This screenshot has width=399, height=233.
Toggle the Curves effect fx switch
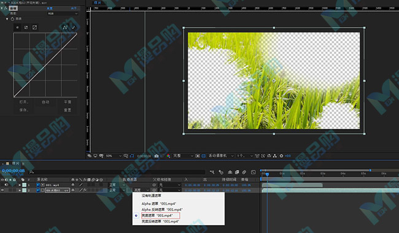coord(6,8)
